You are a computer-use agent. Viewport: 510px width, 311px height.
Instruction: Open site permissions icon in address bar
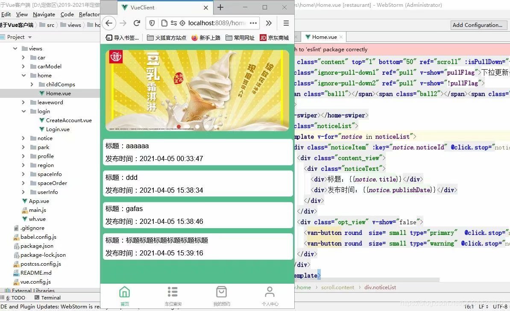[174, 23]
